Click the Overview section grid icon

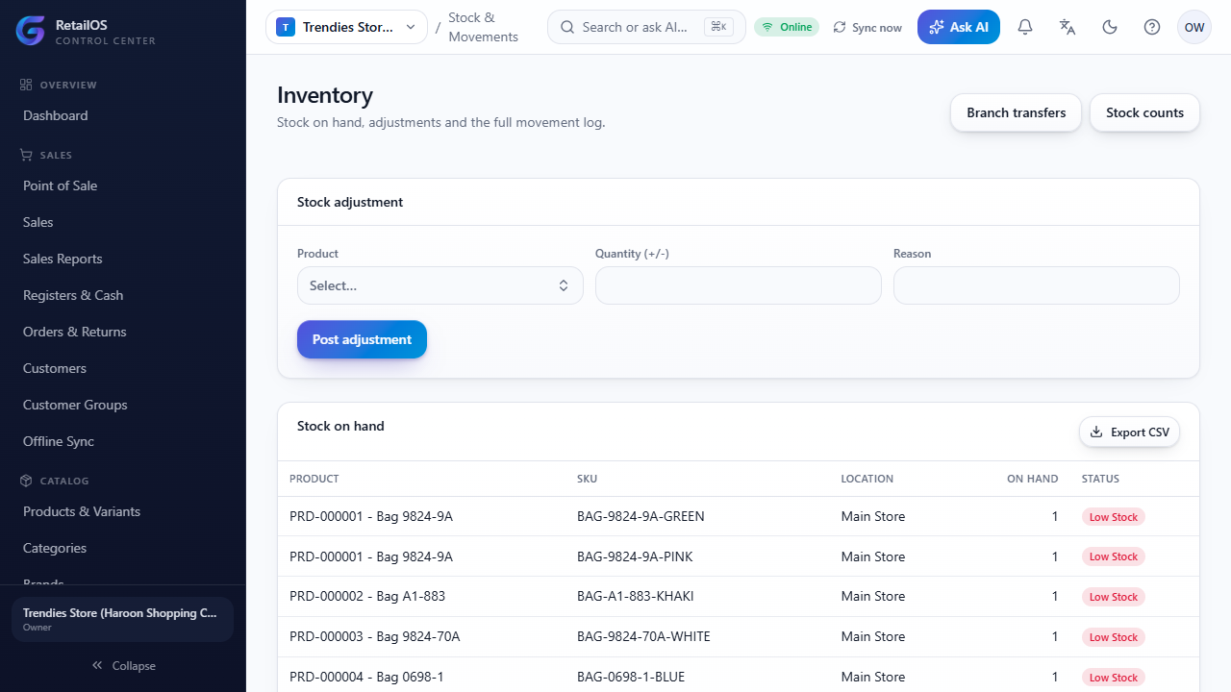coord(26,85)
